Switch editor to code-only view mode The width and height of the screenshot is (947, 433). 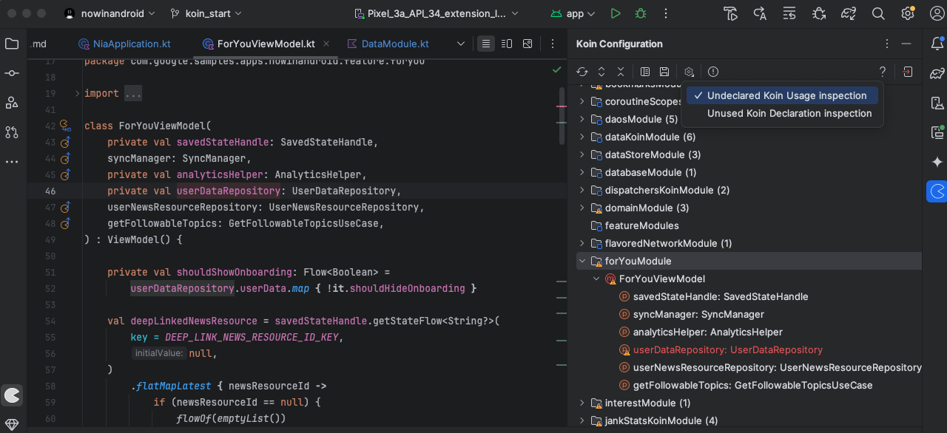(x=485, y=44)
